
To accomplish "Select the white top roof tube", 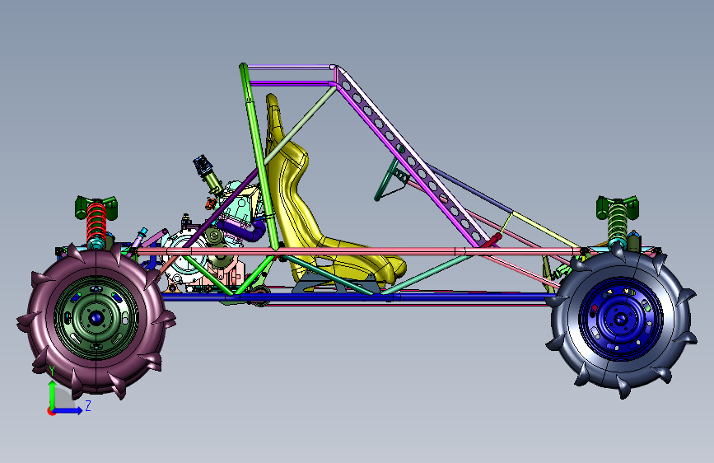I will pos(290,67).
